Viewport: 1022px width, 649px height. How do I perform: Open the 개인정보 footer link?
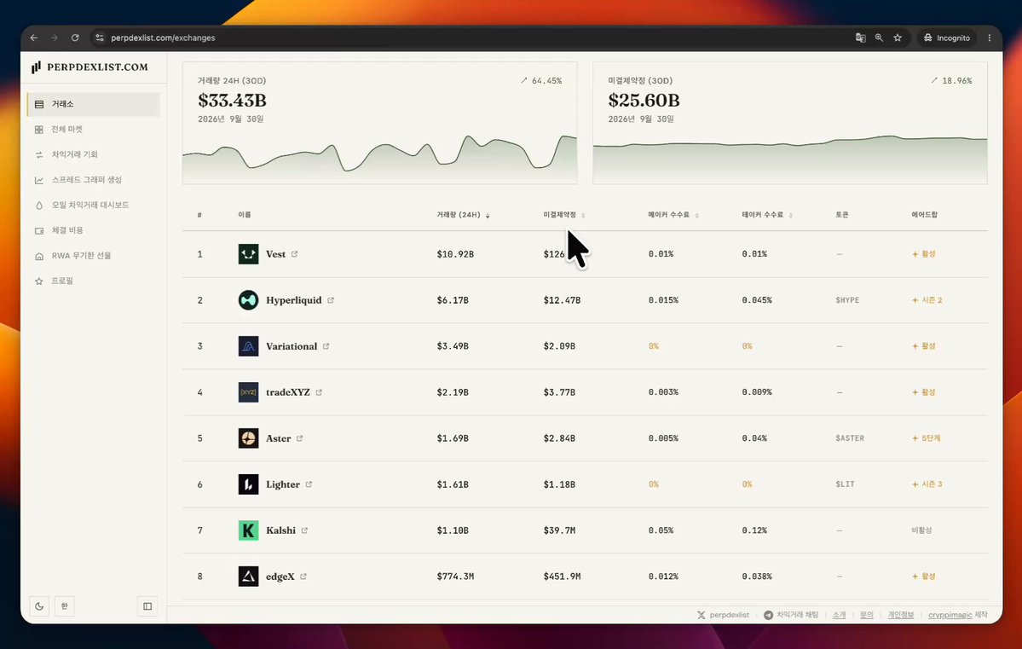coord(900,615)
